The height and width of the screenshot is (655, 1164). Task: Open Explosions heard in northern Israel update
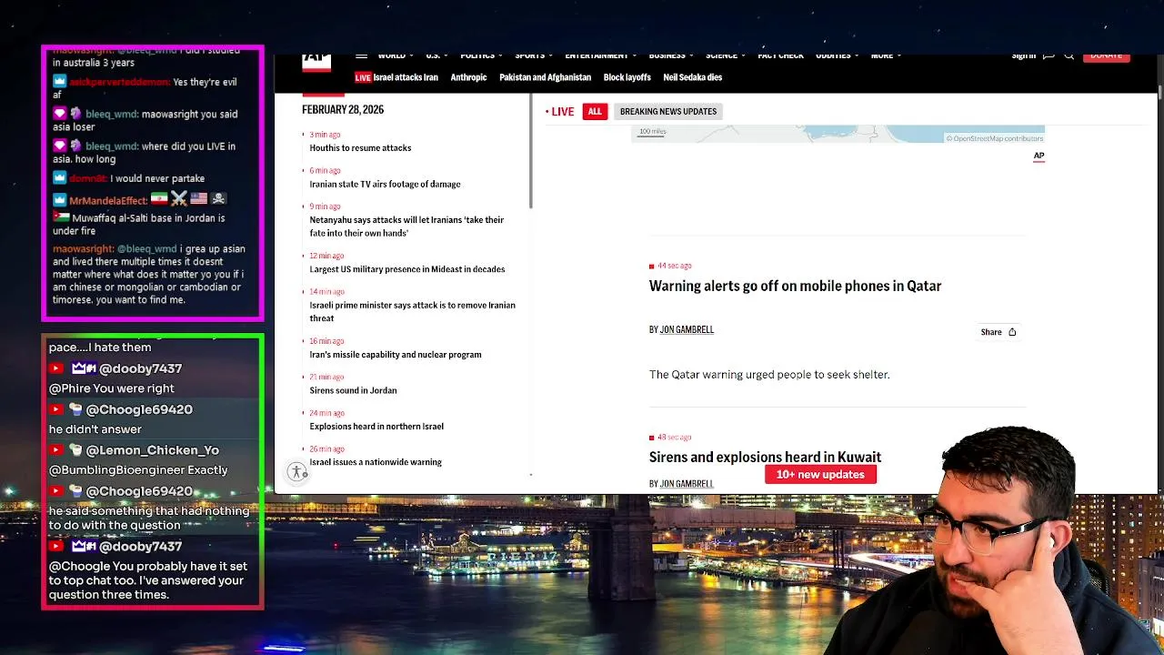pyautogui.click(x=376, y=426)
